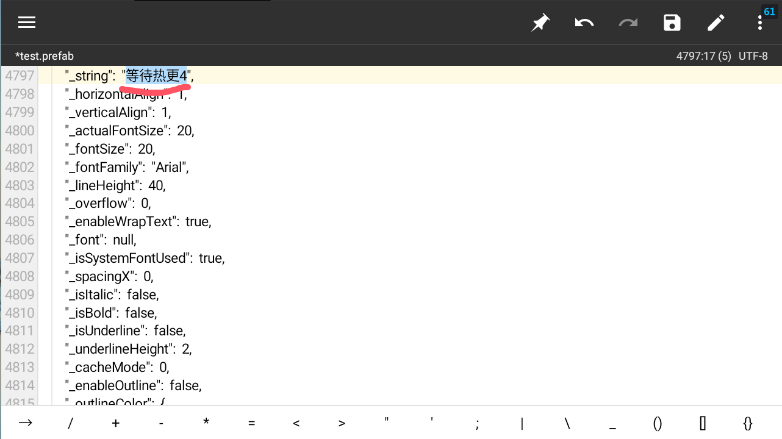Toggle edit mode with pencil icon
The height and width of the screenshot is (439, 782).
[716, 23]
